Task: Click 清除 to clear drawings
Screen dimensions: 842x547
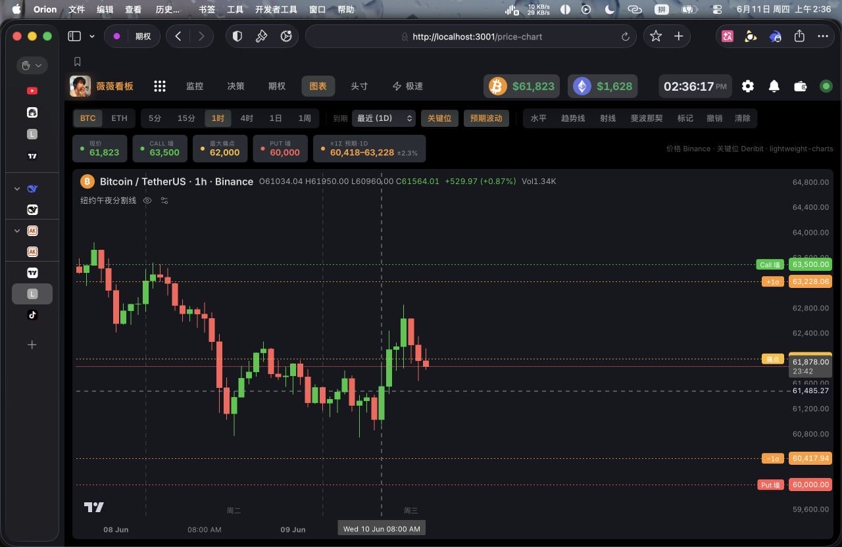Action: [x=743, y=118]
